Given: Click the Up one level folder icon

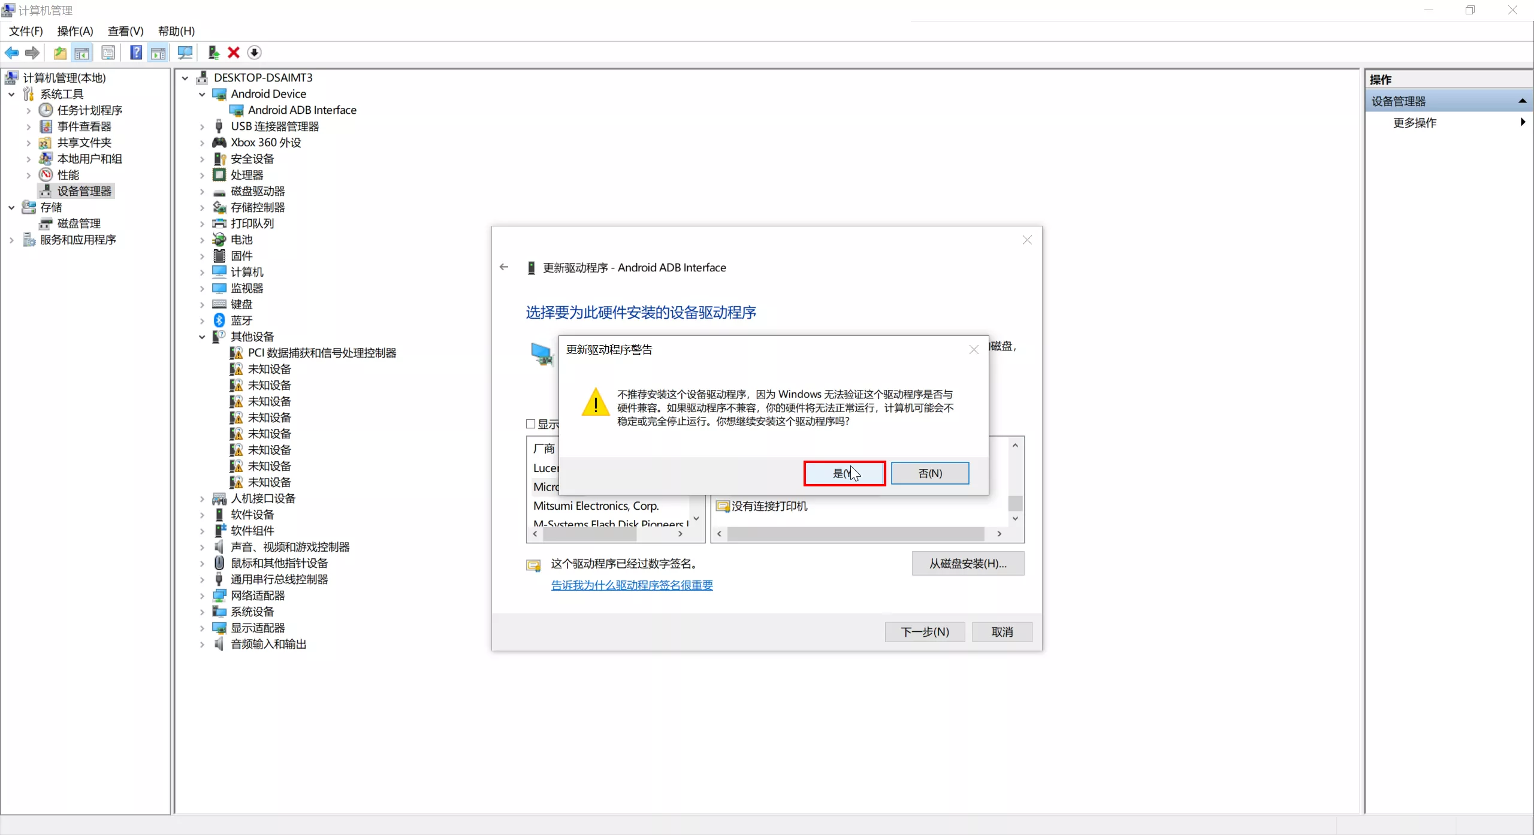Looking at the screenshot, I should [x=60, y=53].
